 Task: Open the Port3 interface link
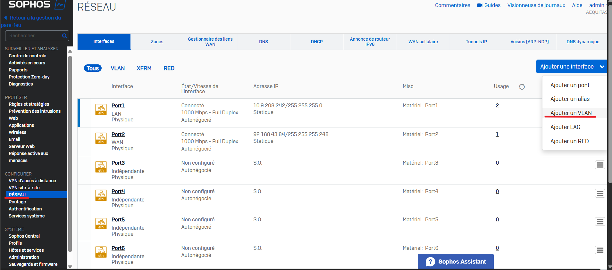(118, 163)
